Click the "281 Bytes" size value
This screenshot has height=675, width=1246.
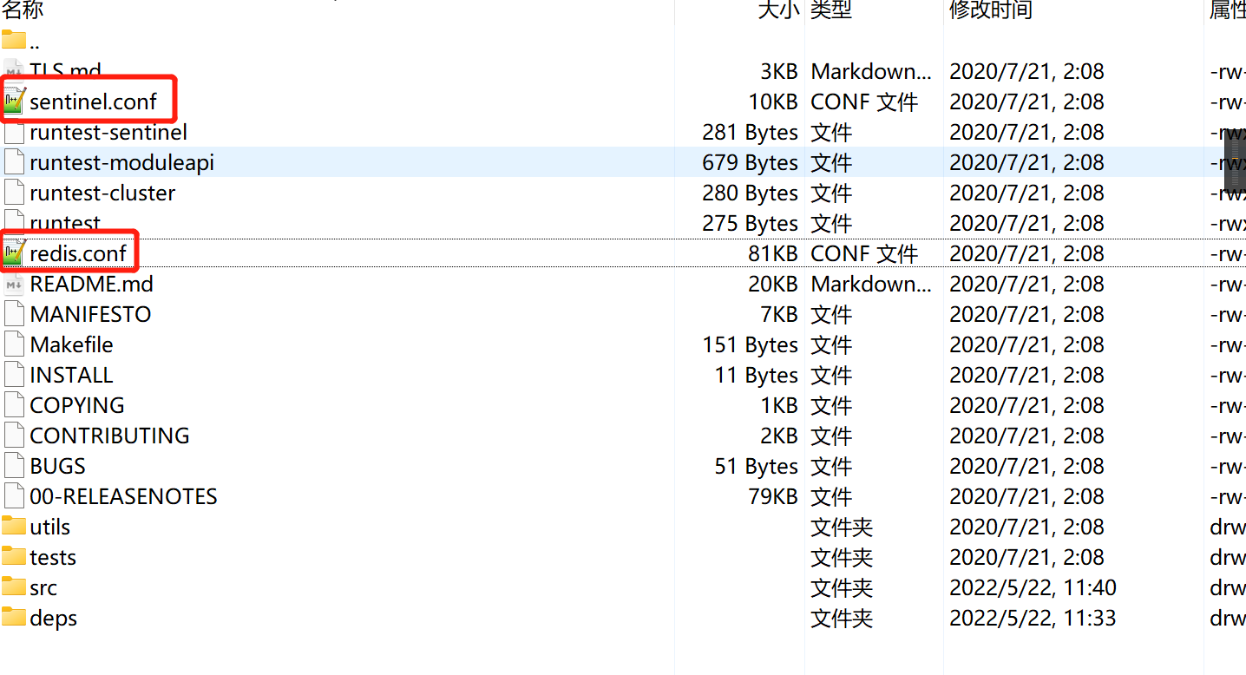coord(751,132)
